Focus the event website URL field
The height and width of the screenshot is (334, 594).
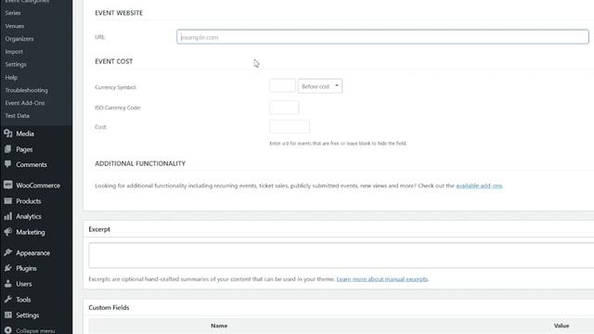(x=382, y=37)
